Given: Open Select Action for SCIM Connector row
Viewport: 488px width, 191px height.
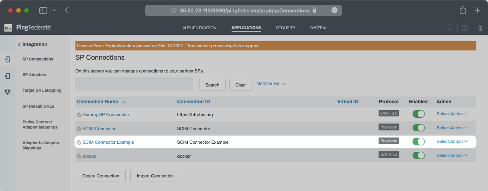Looking at the screenshot, I should pyautogui.click(x=452, y=128).
